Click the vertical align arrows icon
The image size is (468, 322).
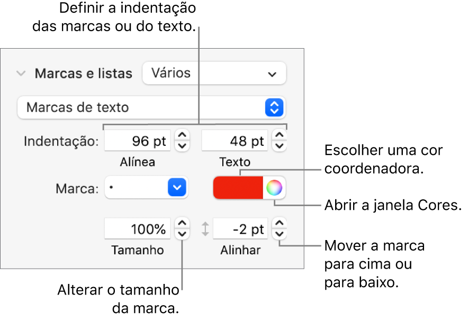205,229
